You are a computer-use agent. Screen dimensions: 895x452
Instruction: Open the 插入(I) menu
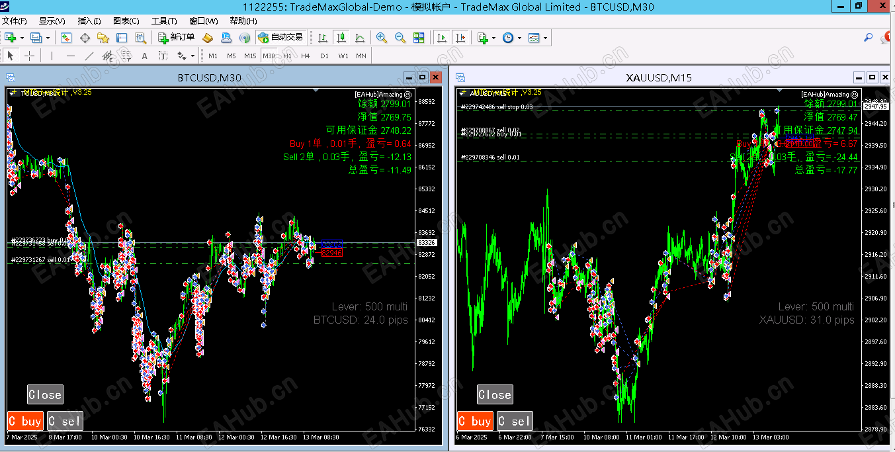point(89,21)
